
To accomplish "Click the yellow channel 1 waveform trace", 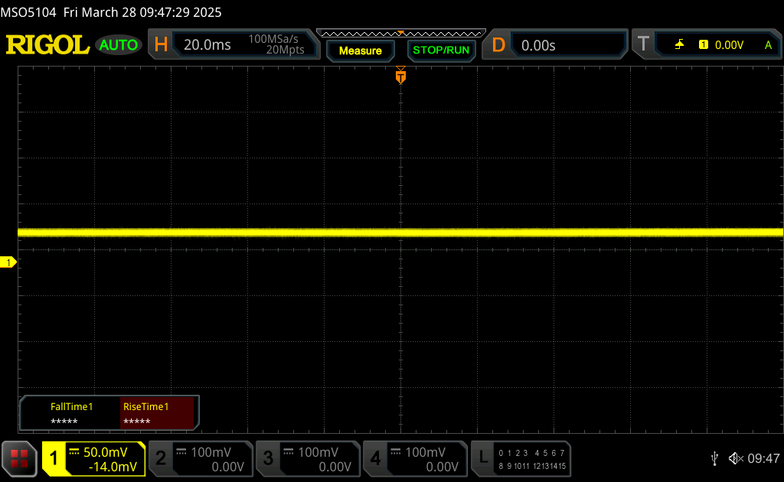I will tap(400, 233).
